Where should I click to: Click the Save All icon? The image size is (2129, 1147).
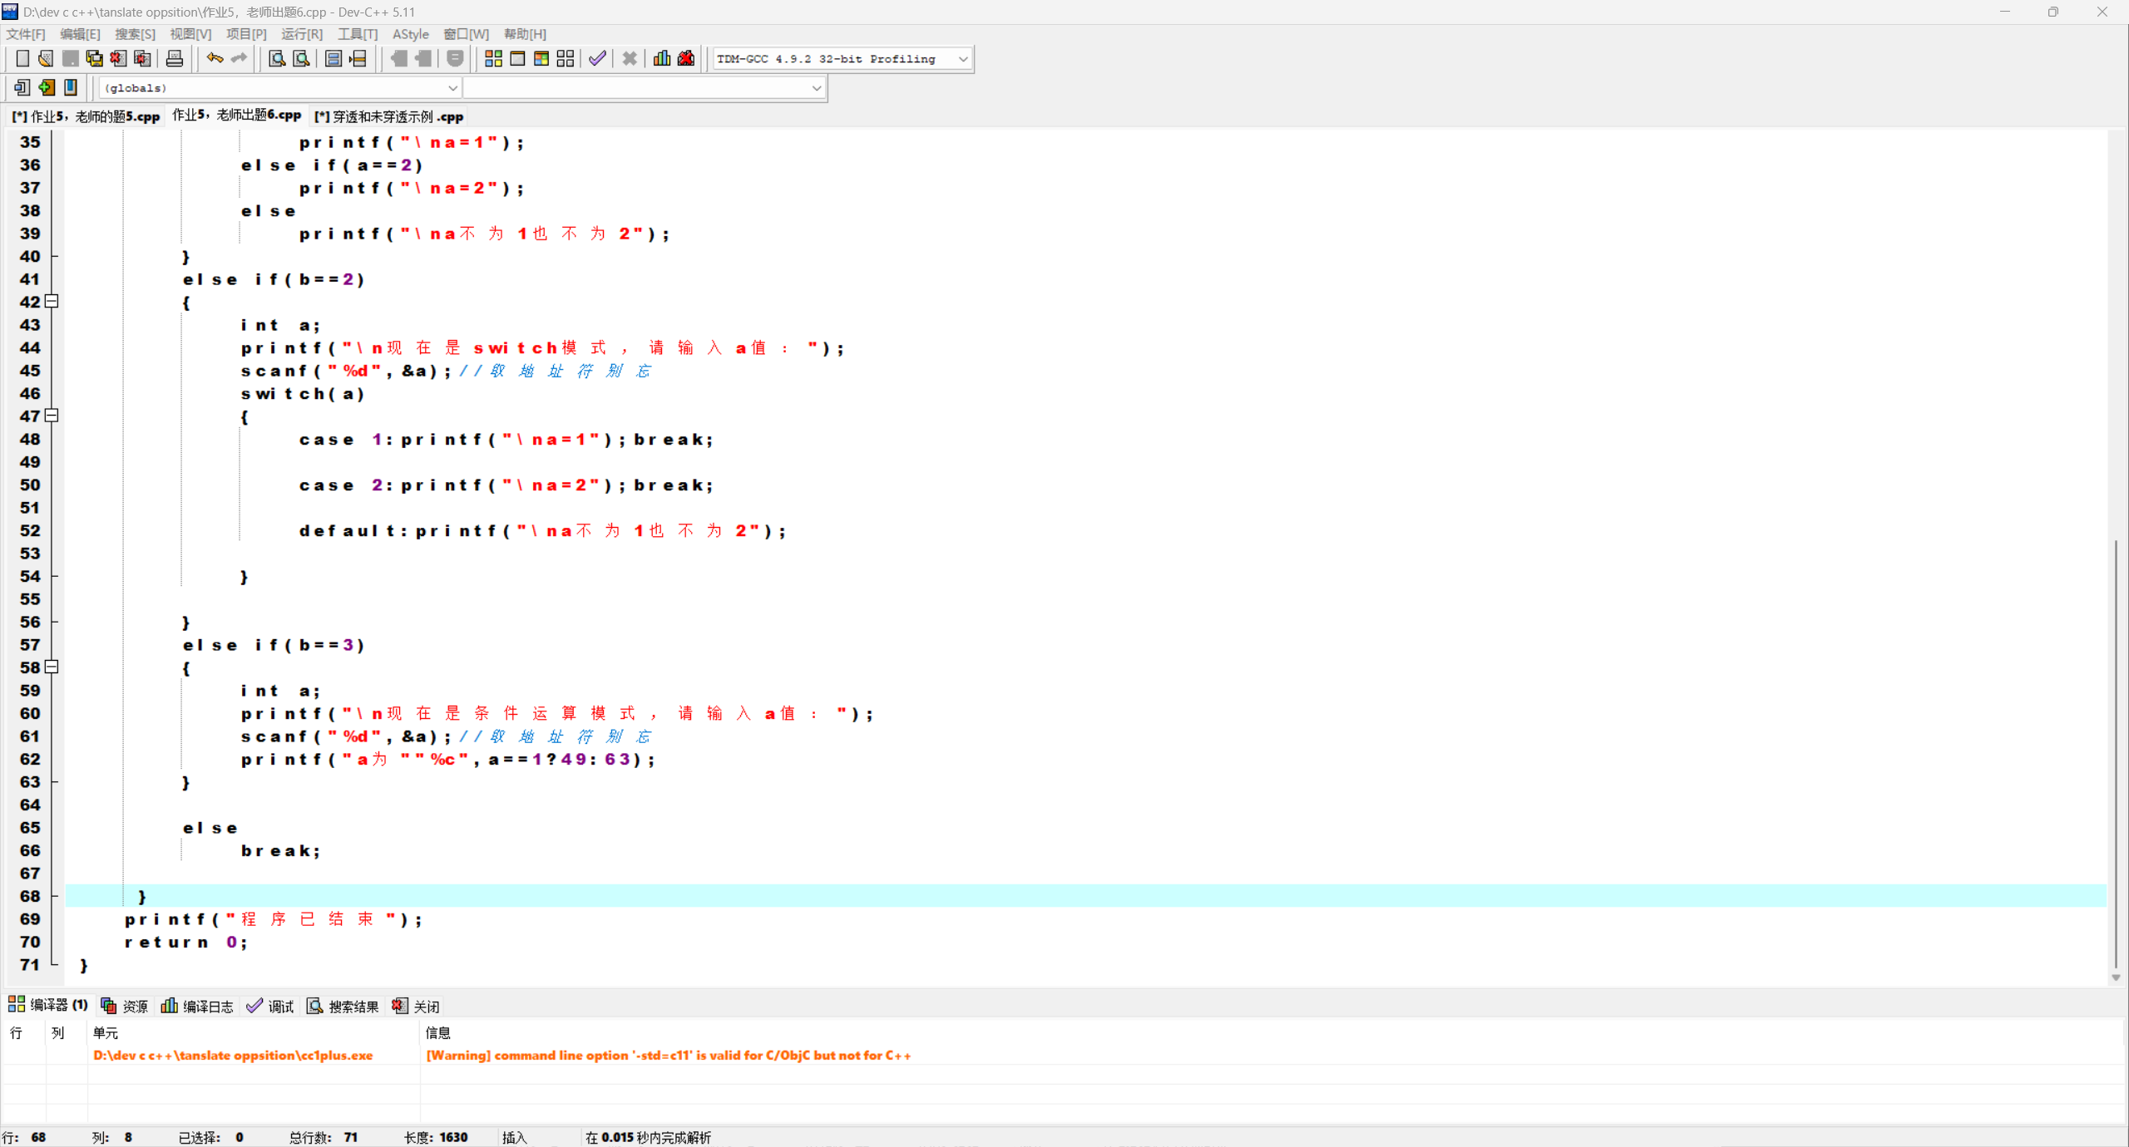click(x=94, y=58)
